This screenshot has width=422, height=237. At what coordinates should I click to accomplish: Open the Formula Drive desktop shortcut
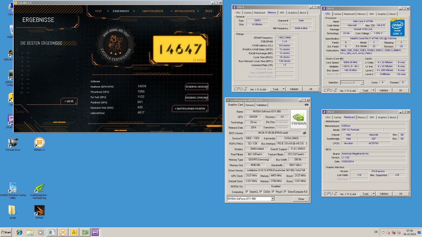[13, 144]
